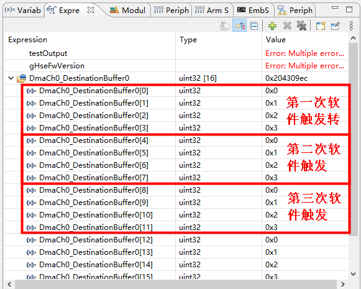Click the 0x0 value of DmaCh0_DestinationBuffer0[12]

click(272, 240)
